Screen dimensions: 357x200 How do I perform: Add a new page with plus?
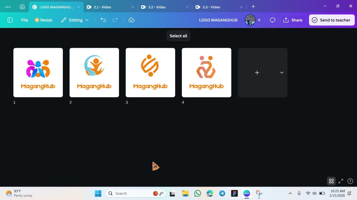click(x=257, y=72)
